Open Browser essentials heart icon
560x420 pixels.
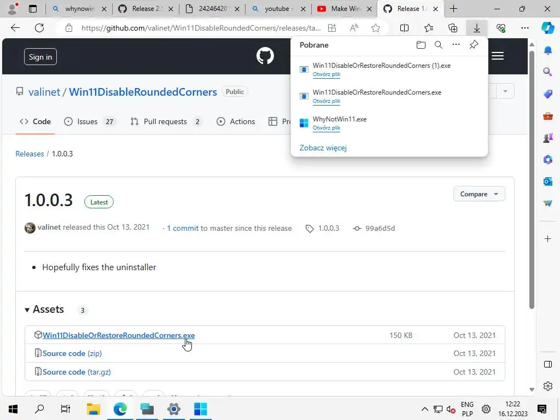coord(501,28)
